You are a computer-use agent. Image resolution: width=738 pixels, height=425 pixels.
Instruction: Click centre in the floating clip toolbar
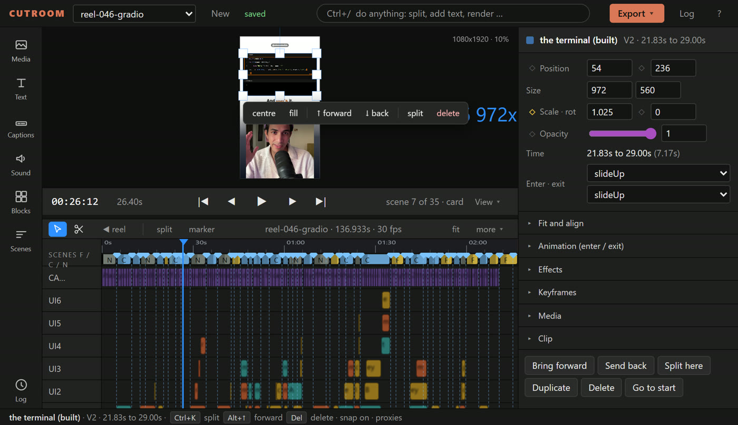tap(264, 113)
